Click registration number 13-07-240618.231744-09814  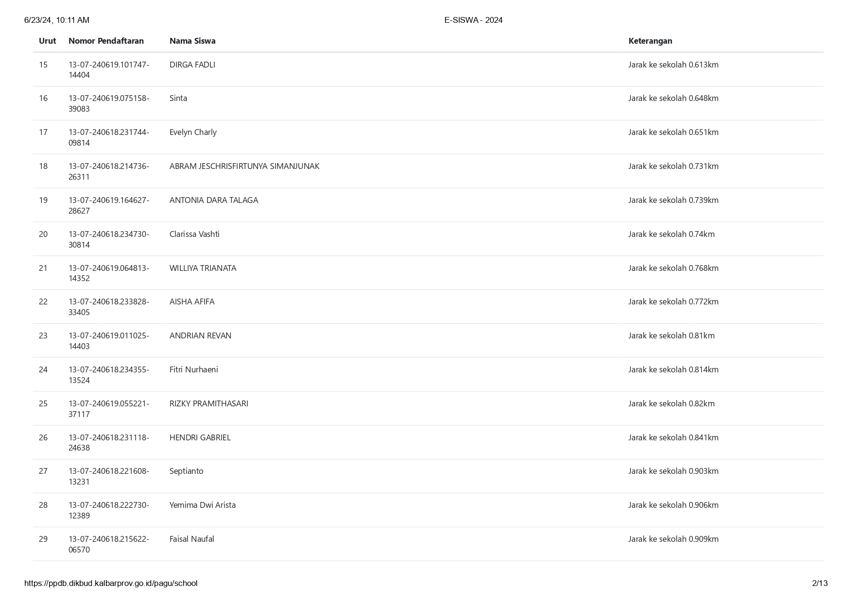point(109,137)
